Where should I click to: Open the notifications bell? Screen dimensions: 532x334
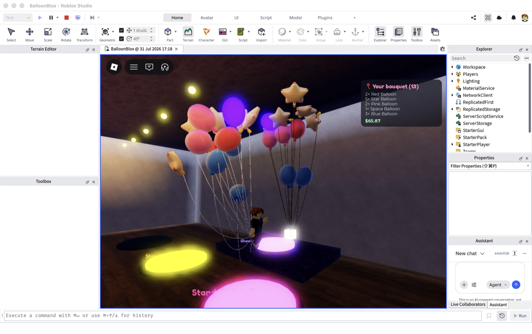click(x=513, y=17)
